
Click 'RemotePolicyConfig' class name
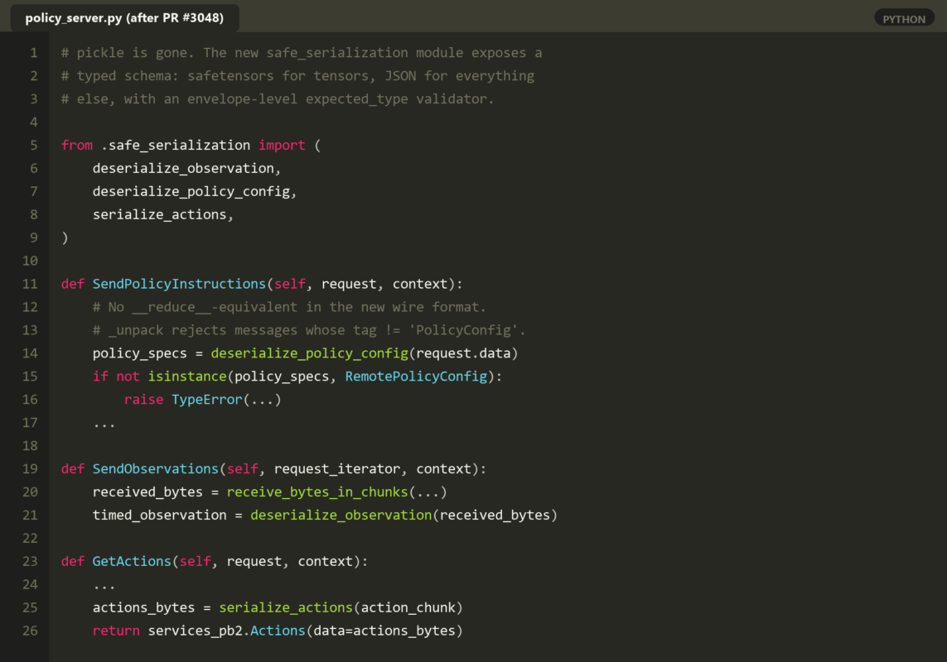click(416, 377)
